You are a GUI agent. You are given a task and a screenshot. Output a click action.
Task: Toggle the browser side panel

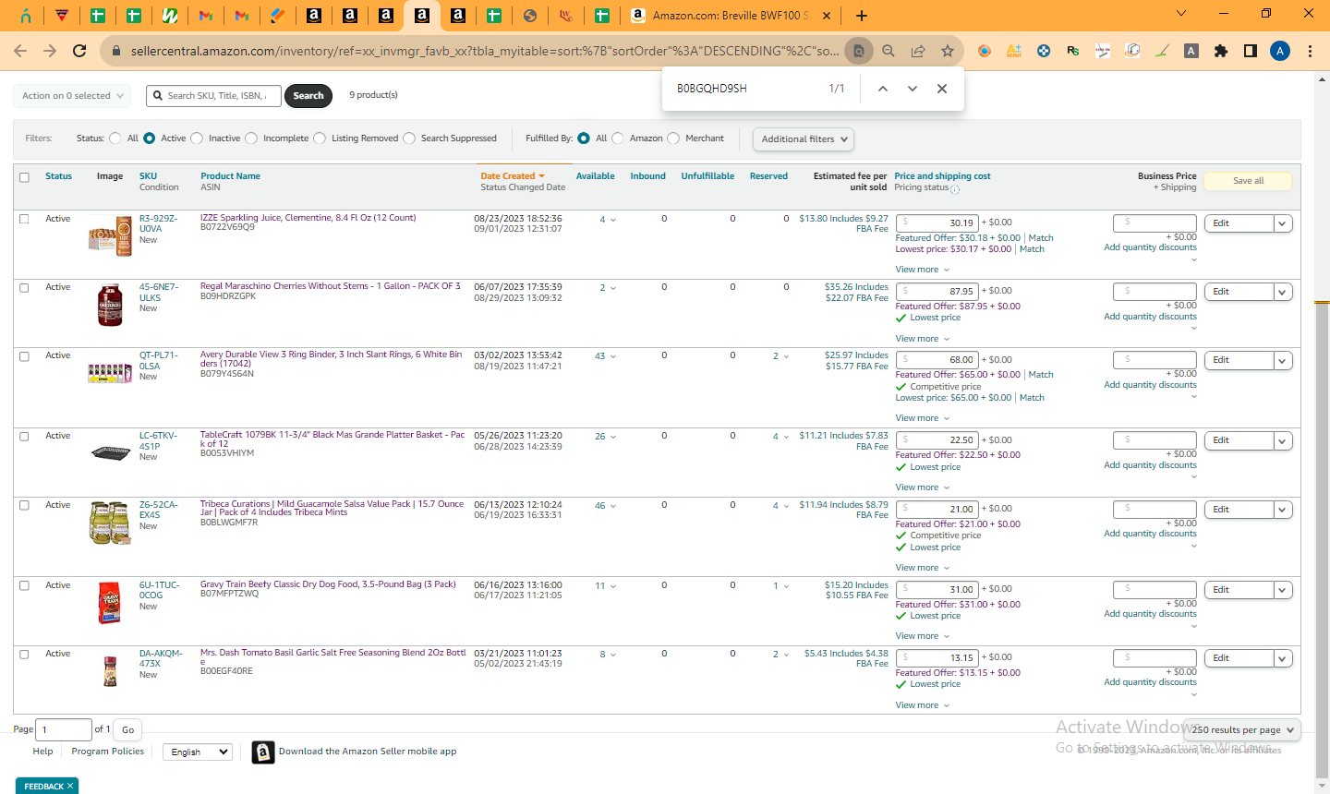click(1251, 51)
